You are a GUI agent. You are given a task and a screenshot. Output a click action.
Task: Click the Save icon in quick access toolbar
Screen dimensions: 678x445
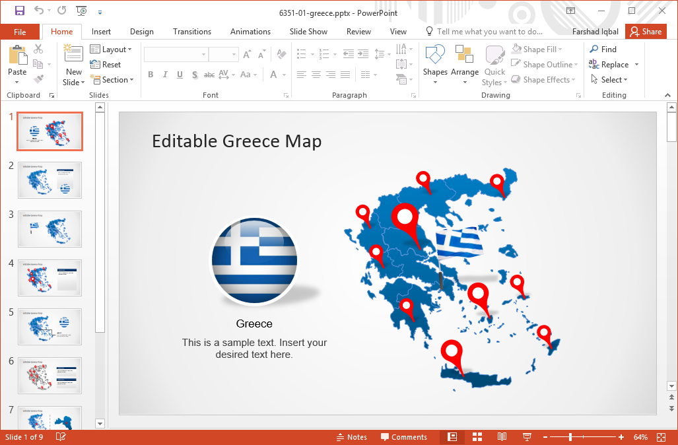click(x=20, y=11)
